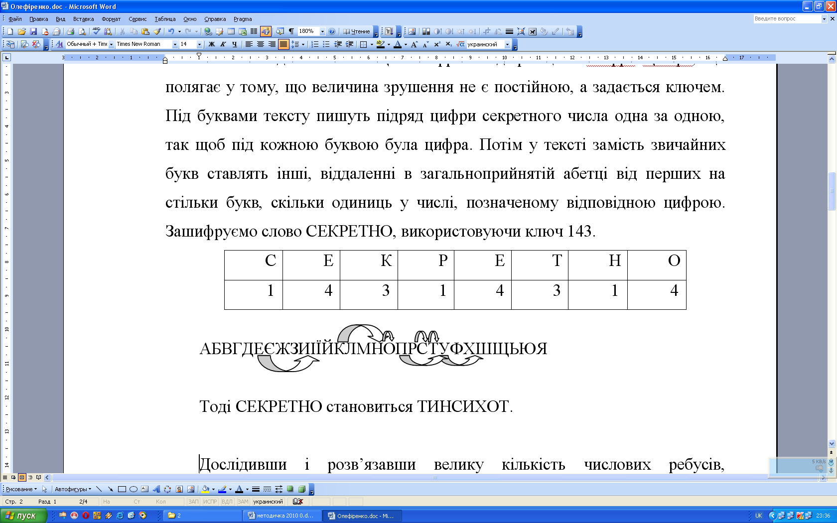Screen dimensions: 837x523
Task: Insert picture from the Picture toolbar
Action: [x=412, y=31]
